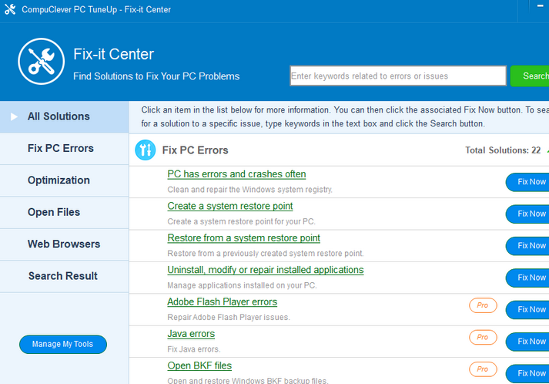Fix Now for Create a system restore point
Viewport: 549px width, 384px height.
click(x=527, y=214)
